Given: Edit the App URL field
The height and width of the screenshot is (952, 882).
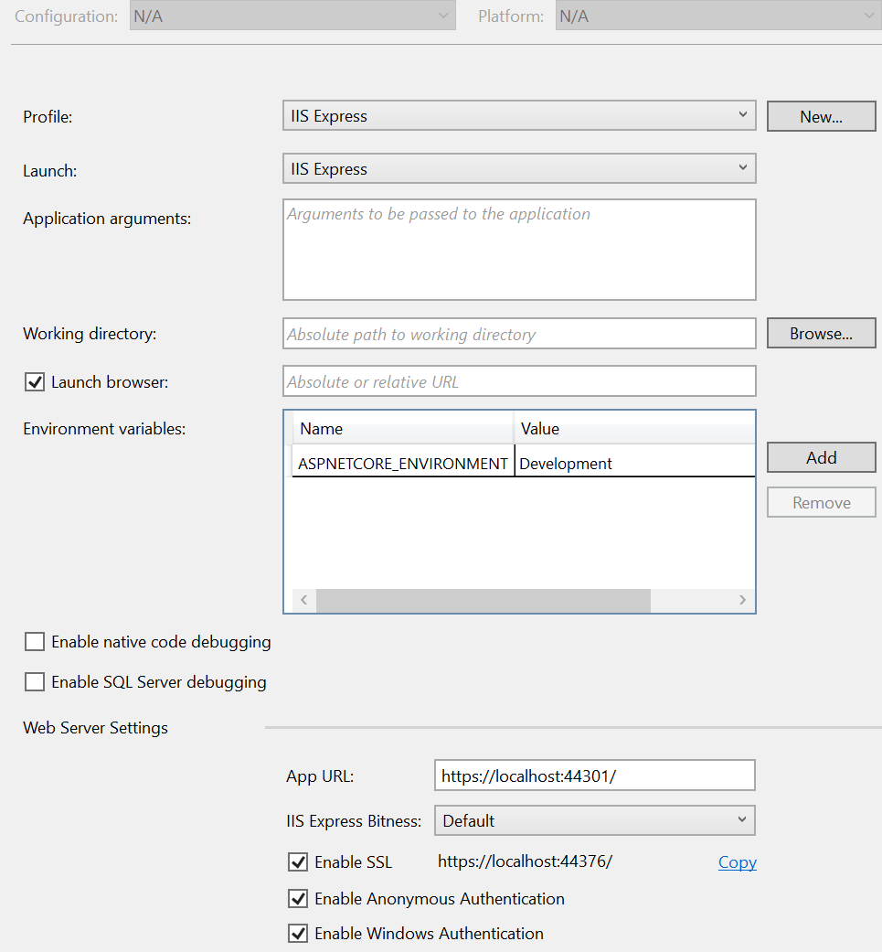Looking at the screenshot, I should [594, 776].
